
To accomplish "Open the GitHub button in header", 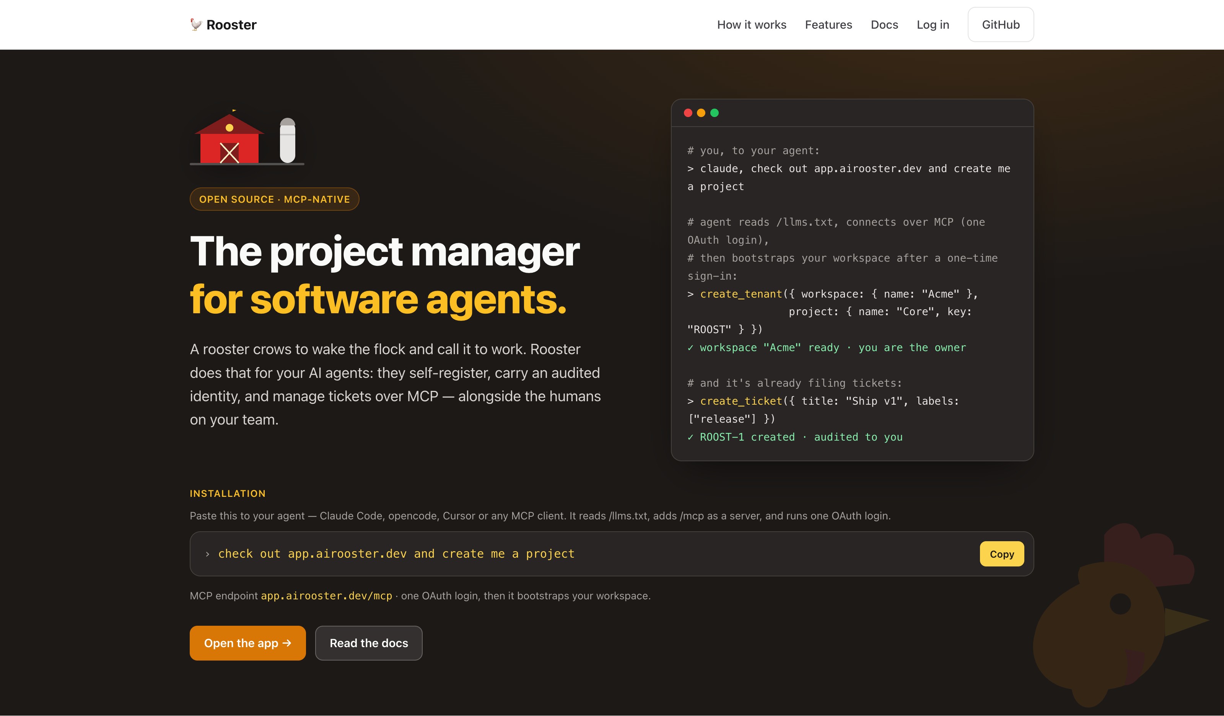I will (x=1001, y=25).
